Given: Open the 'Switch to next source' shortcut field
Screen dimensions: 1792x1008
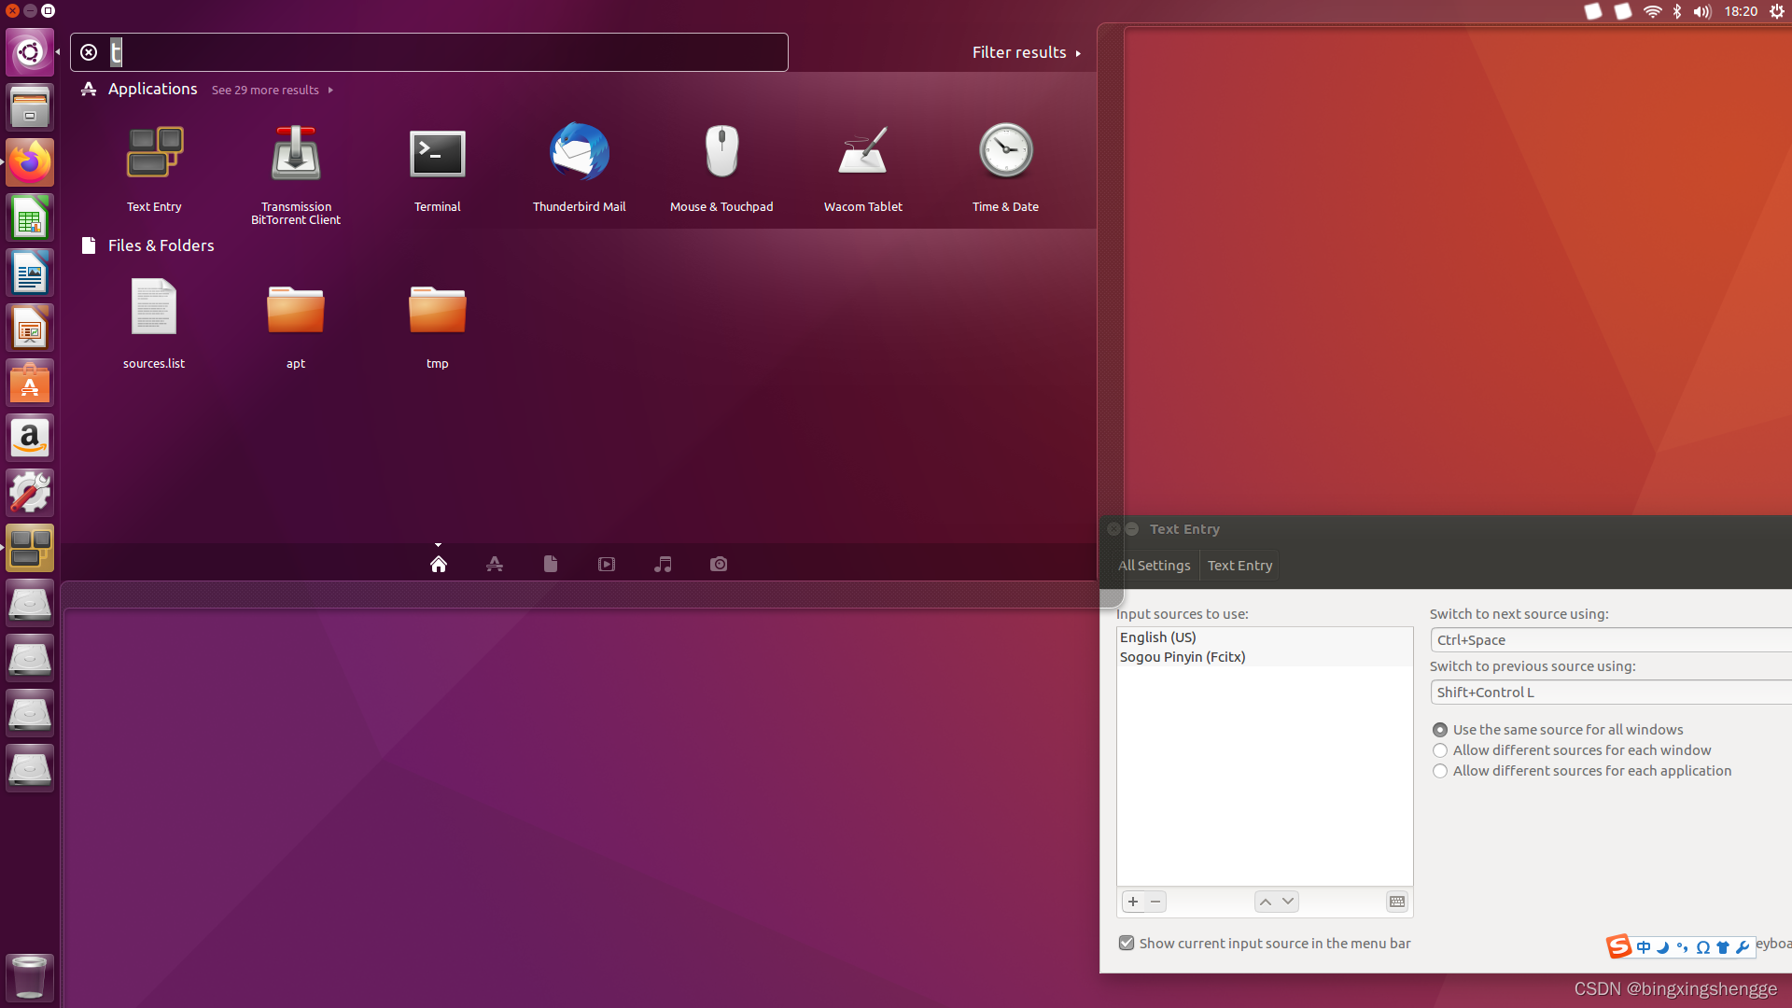Looking at the screenshot, I should 1608,639.
